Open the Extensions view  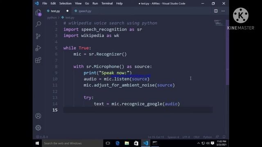(38, 60)
